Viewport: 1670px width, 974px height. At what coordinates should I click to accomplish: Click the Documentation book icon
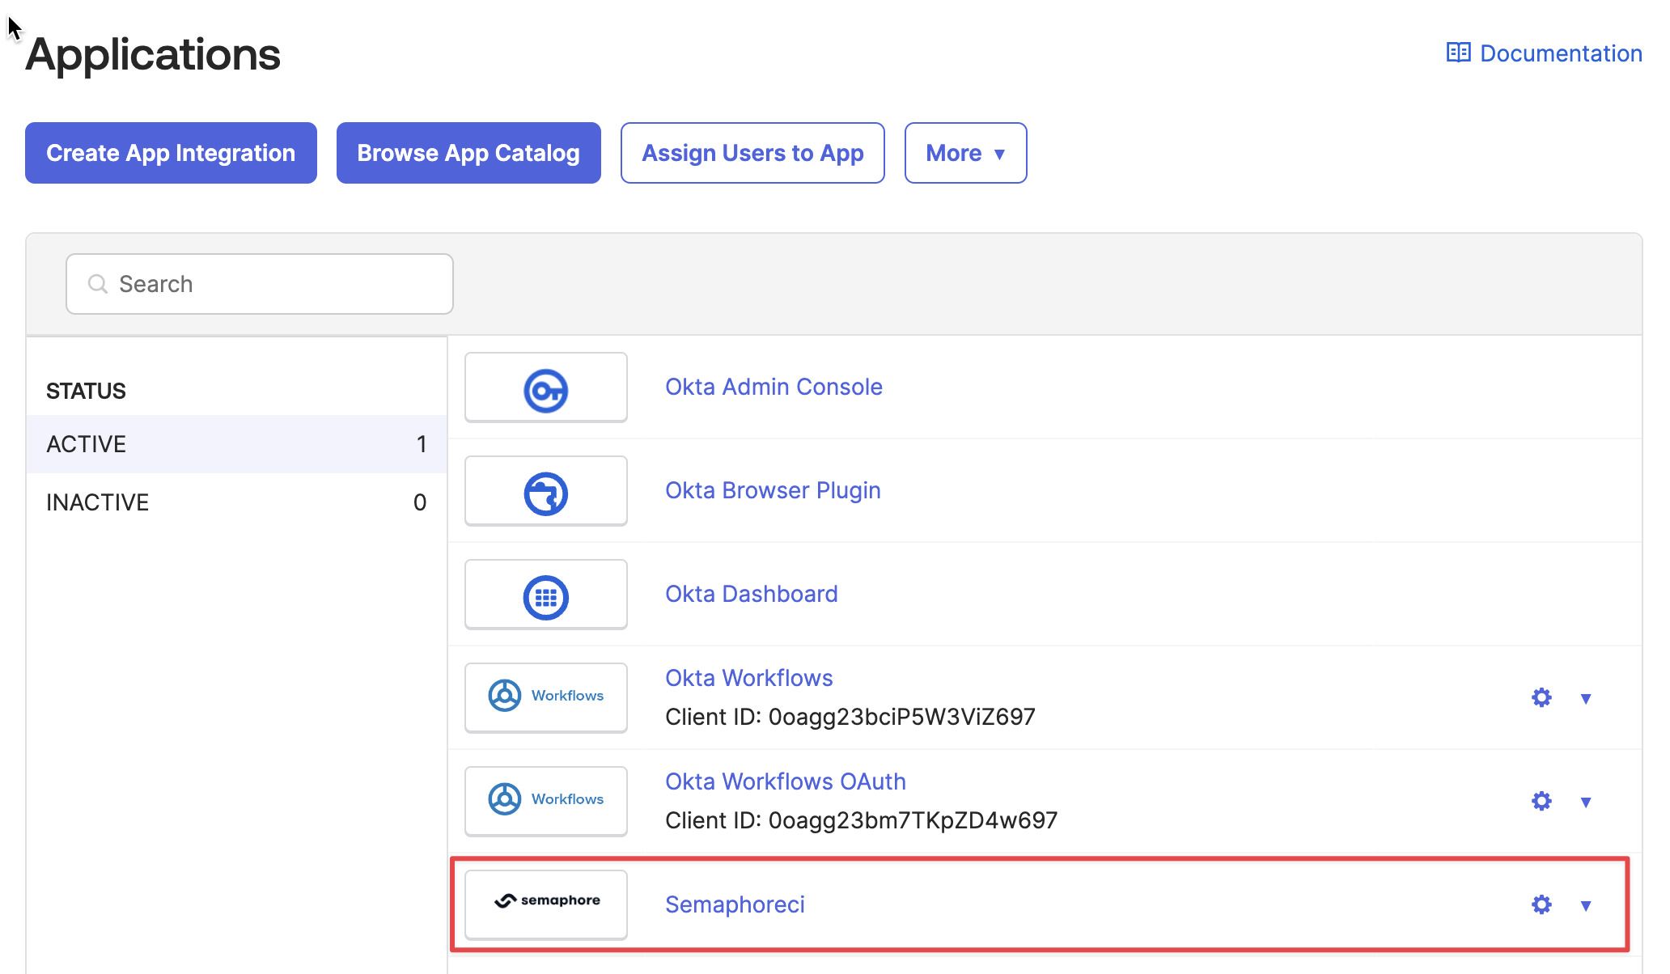[x=1458, y=53]
